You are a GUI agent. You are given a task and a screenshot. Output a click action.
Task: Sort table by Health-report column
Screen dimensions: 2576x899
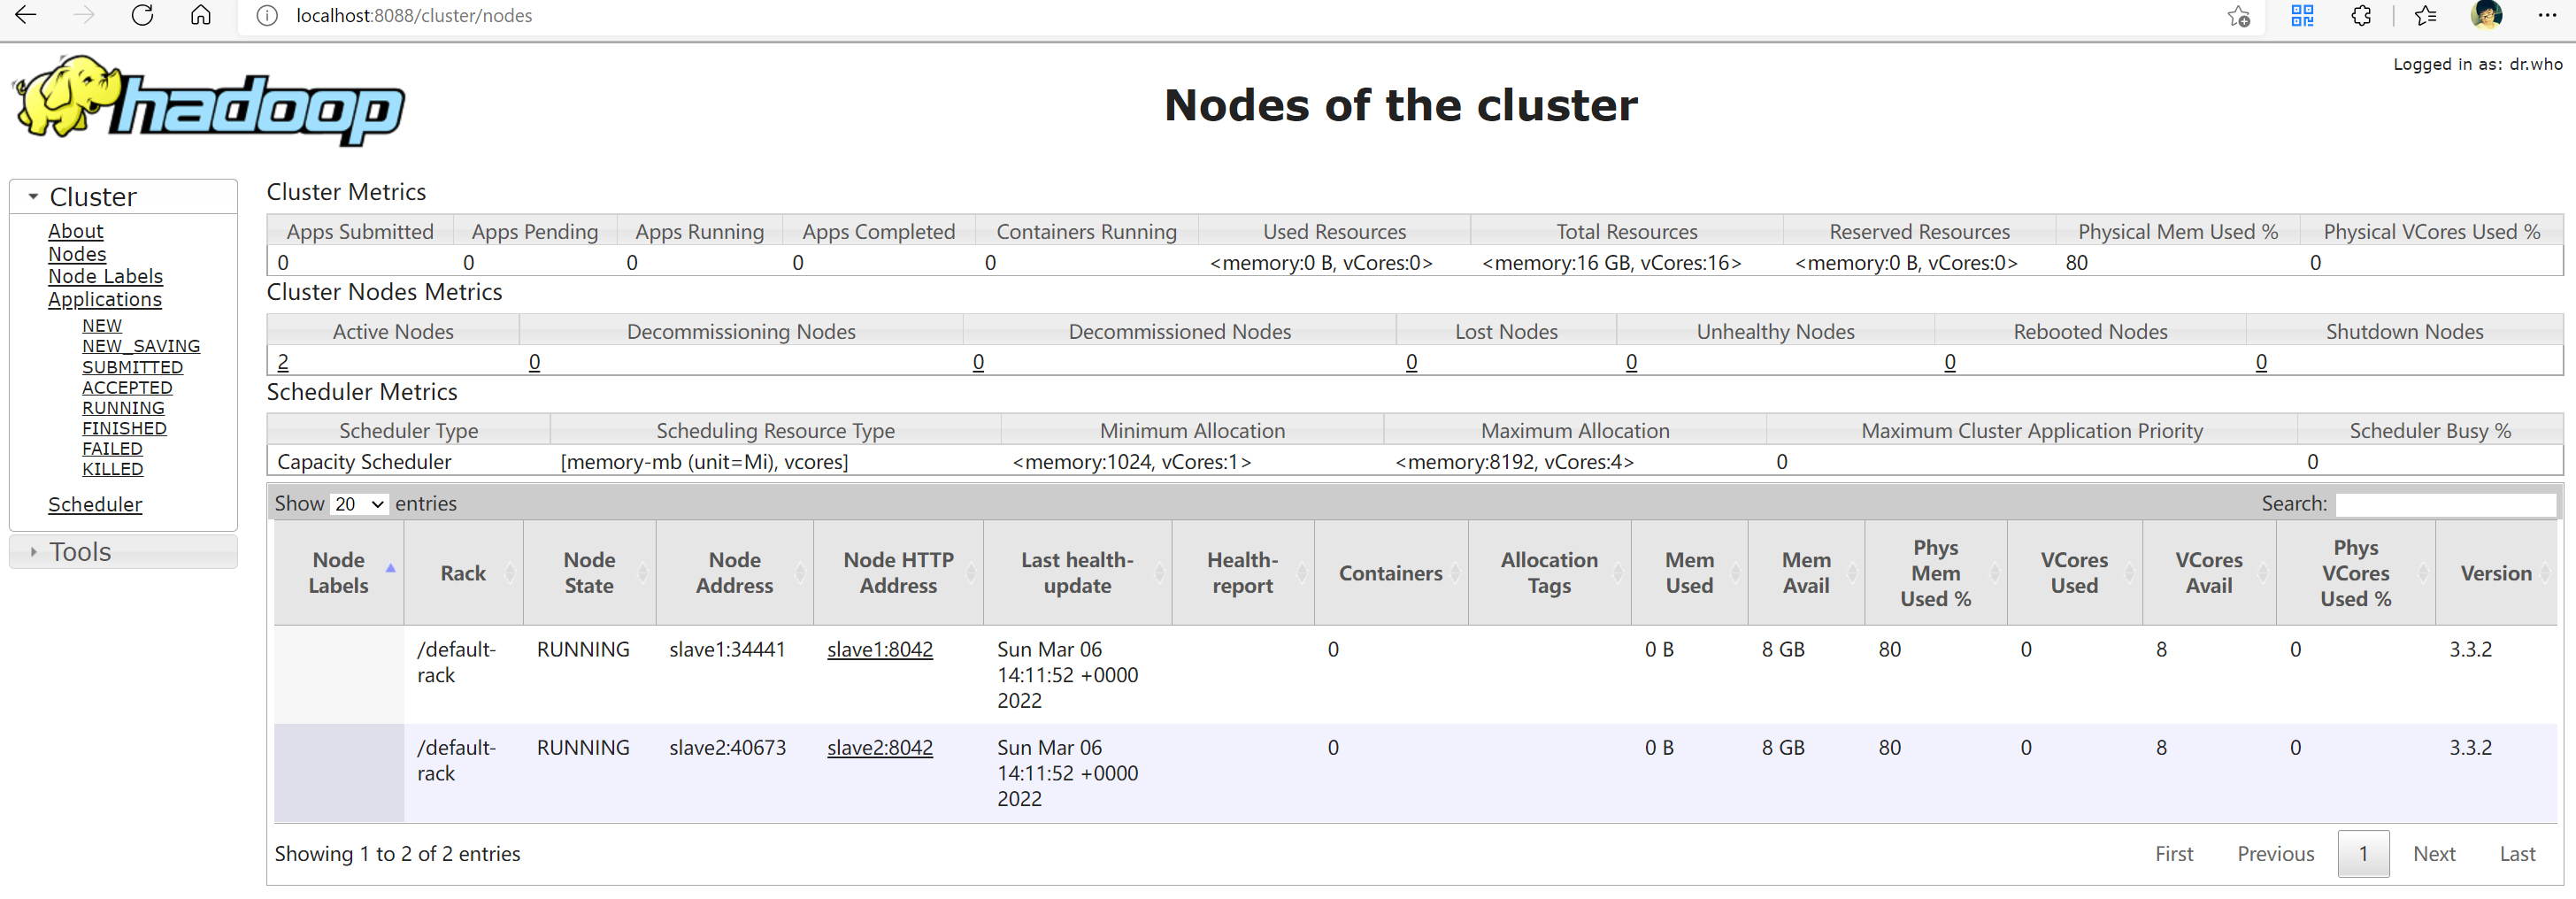click(x=1243, y=573)
